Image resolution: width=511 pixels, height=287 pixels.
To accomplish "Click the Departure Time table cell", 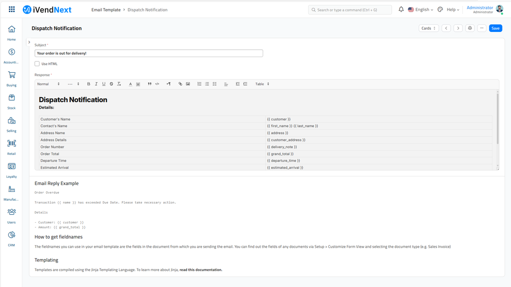I will pyautogui.click(x=152, y=161).
